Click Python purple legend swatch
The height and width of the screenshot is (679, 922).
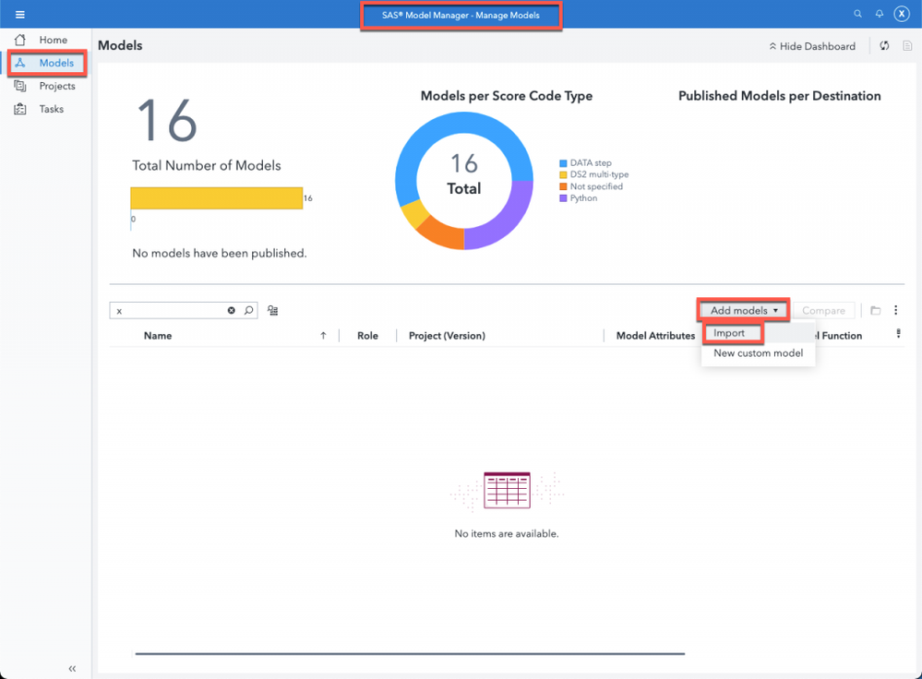[x=563, y=198]
